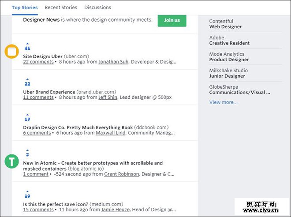Switch to the Top Stories tab

coord(25,7)
